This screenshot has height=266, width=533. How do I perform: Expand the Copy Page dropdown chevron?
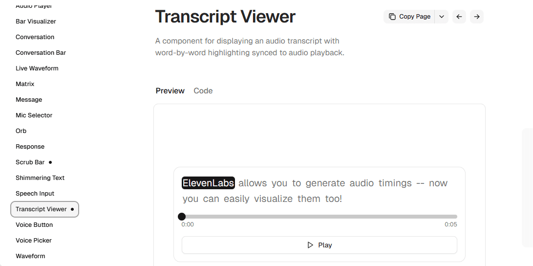coord(442,17)
